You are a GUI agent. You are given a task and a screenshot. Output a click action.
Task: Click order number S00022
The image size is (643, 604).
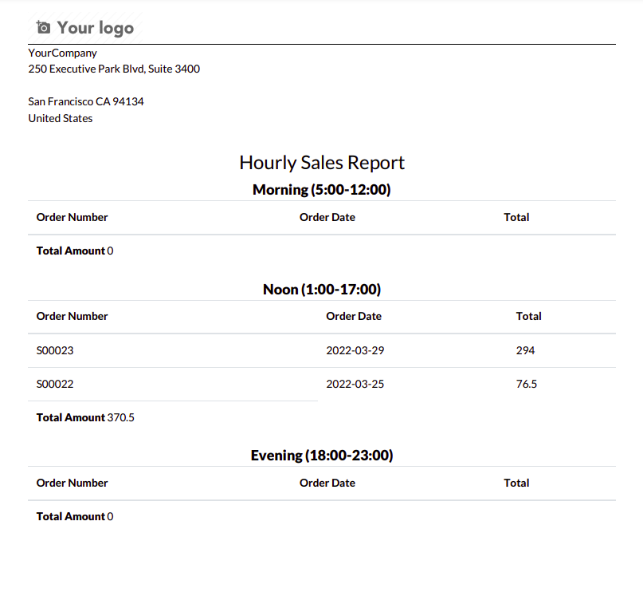(x=55, y=384)
